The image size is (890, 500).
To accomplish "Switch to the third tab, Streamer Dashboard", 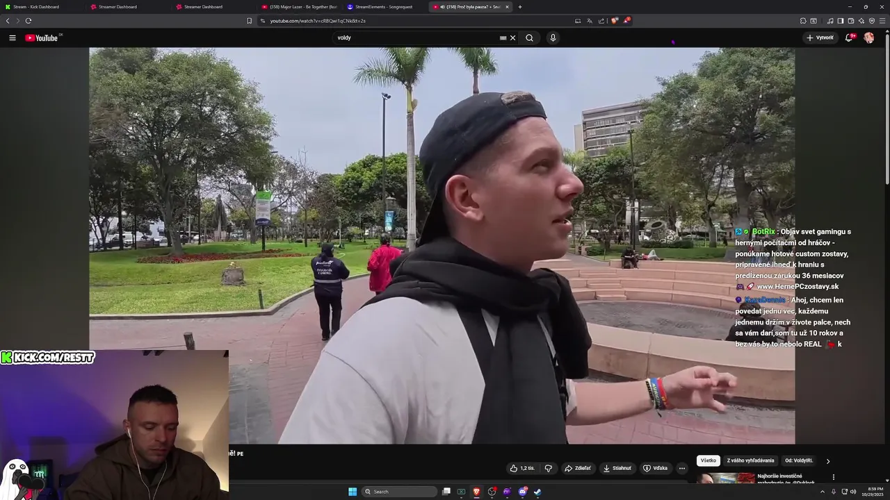I will click(x=213, y=7).
